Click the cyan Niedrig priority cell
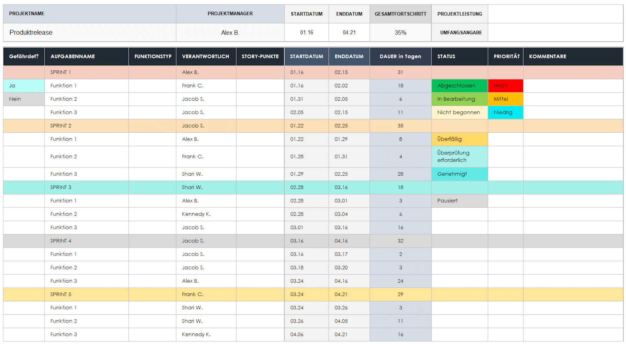Viewport: 626px width, 344px height. coord(505,112)
